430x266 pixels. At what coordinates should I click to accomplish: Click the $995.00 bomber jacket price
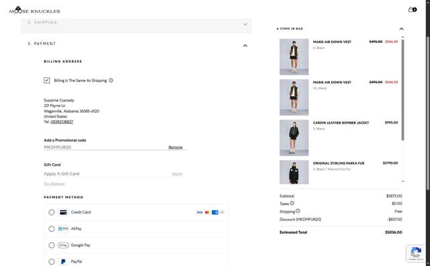tap(391, 122)
